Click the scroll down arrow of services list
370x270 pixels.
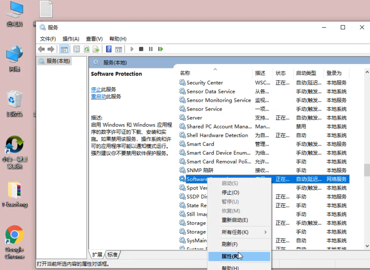click(x=367, y=246)
